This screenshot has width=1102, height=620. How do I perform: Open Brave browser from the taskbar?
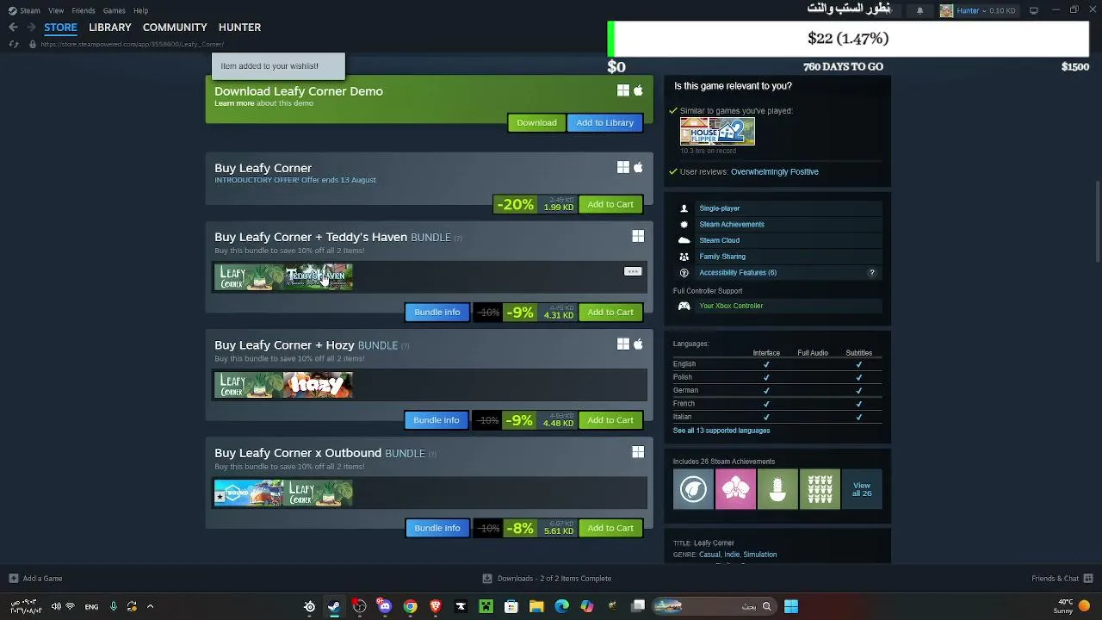click(436, 606)
